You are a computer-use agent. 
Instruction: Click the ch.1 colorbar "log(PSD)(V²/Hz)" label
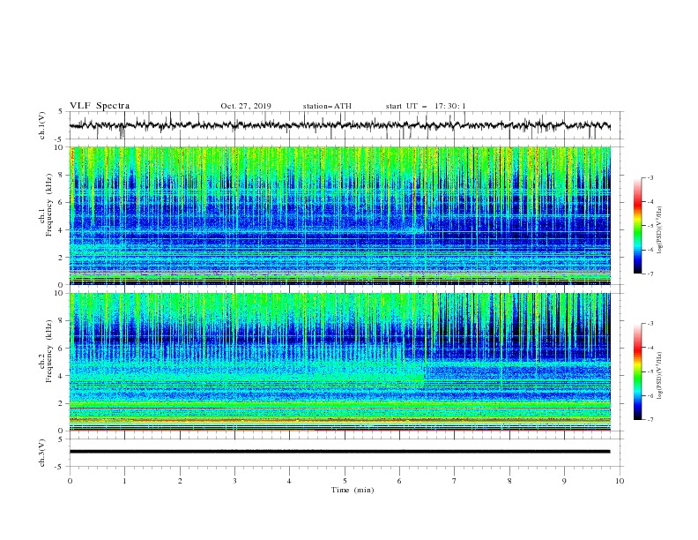point(660,230)
